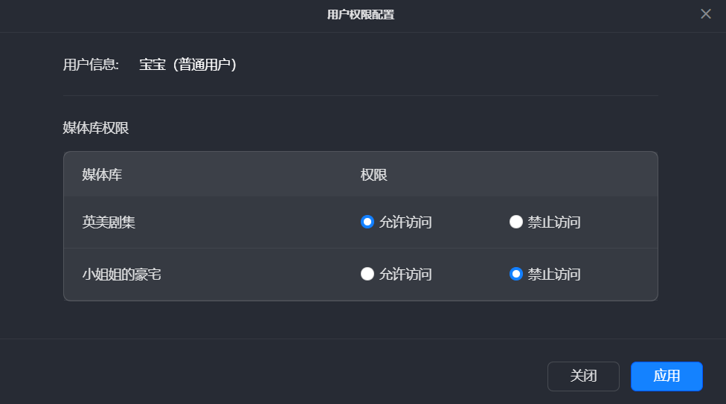This screenshot has height=404, width=726.
Task: Click the 权限 column header
Action: (374, 175)
